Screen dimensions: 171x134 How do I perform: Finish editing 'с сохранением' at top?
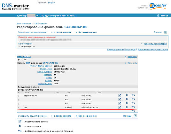point(62,32)
